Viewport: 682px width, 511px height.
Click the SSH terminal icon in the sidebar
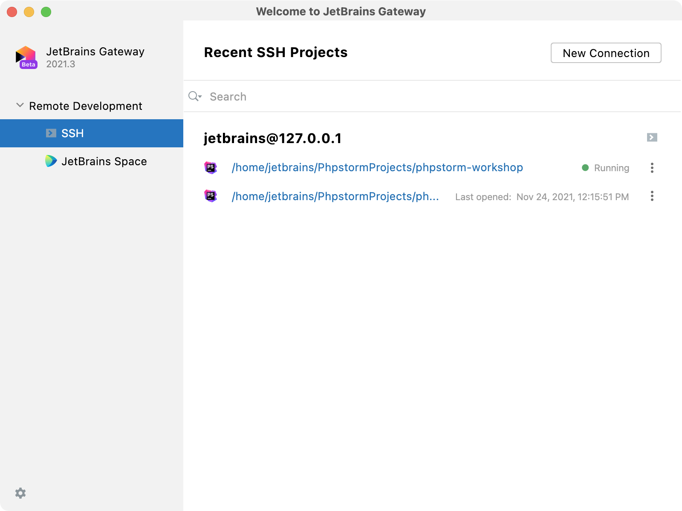click(51, 133)
